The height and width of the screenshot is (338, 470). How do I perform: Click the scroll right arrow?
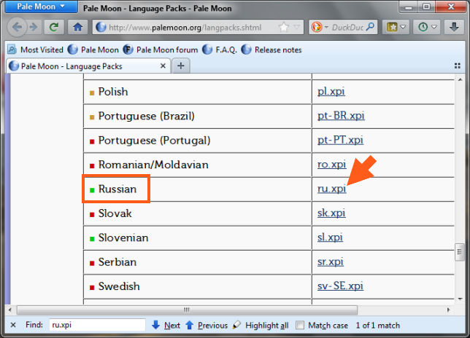[x=448, y=310]
